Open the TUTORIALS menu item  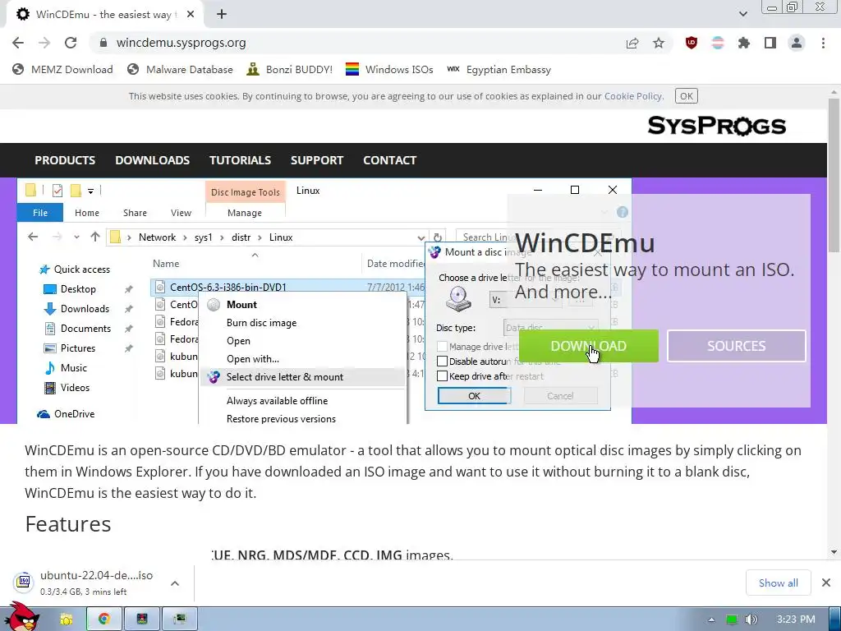coord(240,160)
